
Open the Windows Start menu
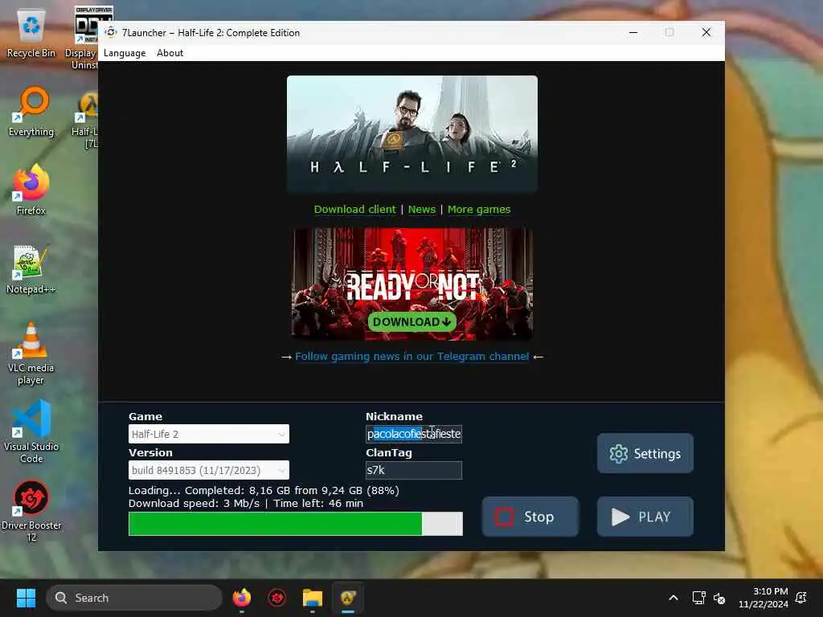point(26,598)
